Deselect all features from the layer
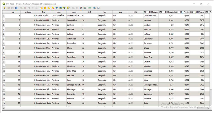 tap(53, 8)
